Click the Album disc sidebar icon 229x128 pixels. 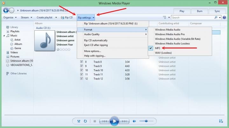[12, 44]
